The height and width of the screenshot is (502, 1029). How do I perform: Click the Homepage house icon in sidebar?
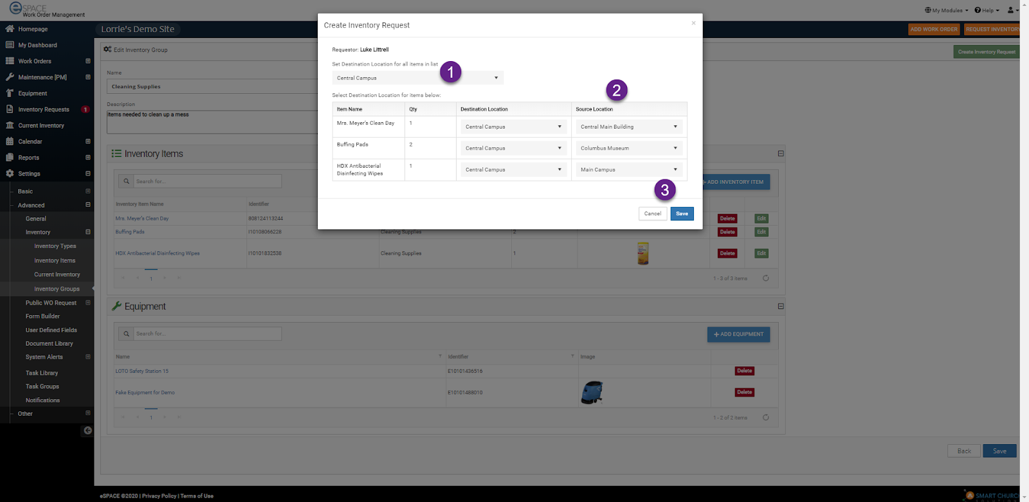click(10, 29)
